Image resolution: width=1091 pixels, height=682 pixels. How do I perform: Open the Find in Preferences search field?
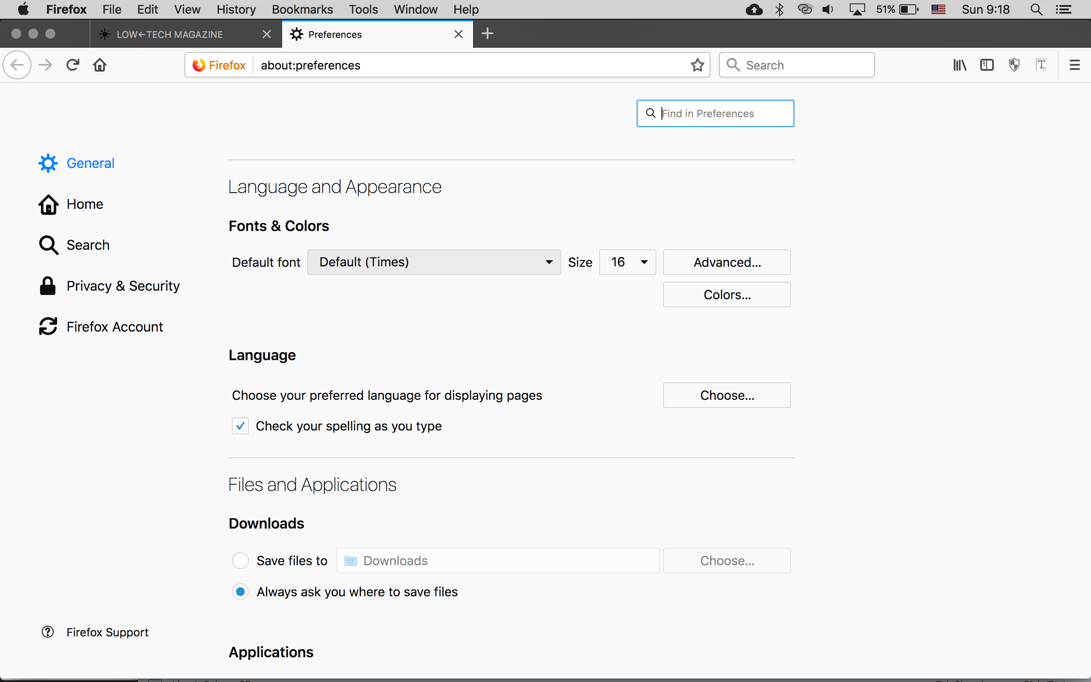(715, 113)
